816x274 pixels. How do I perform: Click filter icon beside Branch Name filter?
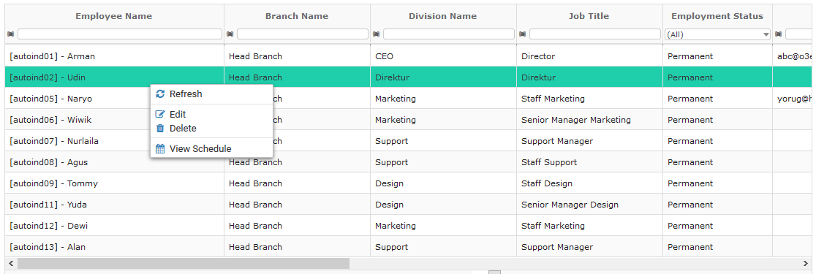point(230,34)
